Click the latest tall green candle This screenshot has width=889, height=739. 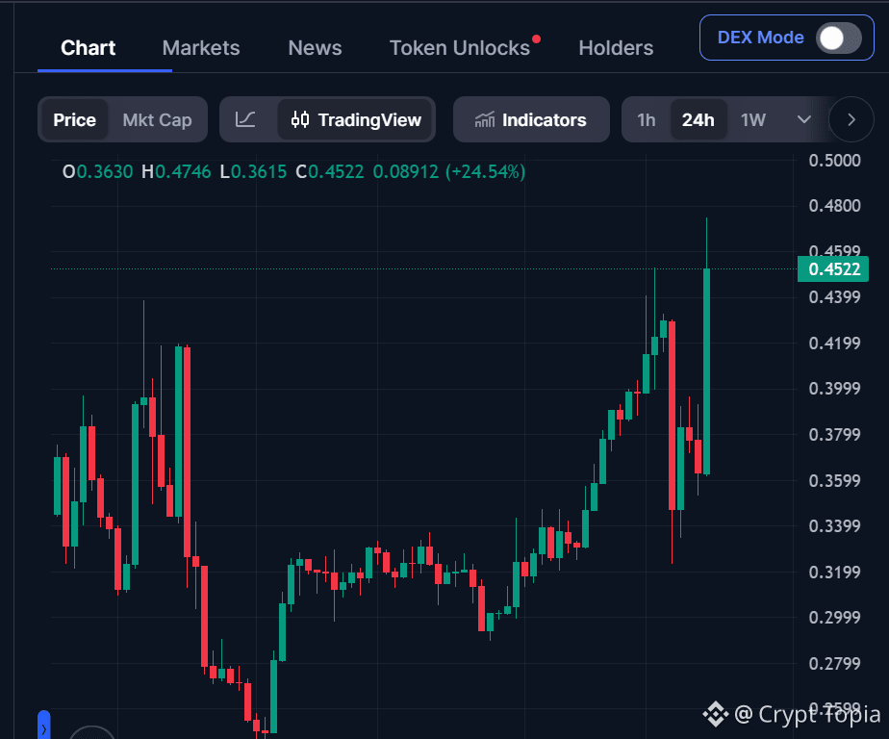point(706,370)
